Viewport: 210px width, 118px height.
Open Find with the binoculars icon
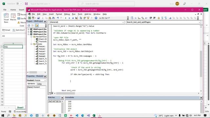[53, 18]
